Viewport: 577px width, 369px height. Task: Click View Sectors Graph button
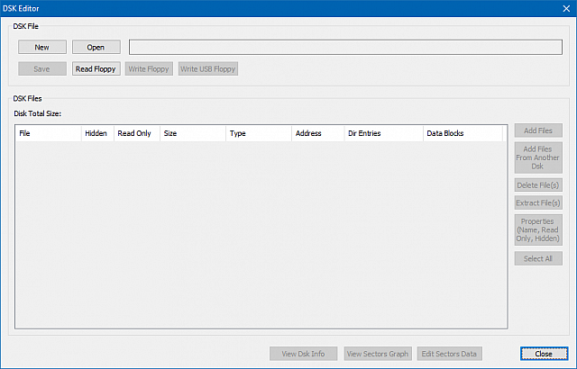(378, 354)
